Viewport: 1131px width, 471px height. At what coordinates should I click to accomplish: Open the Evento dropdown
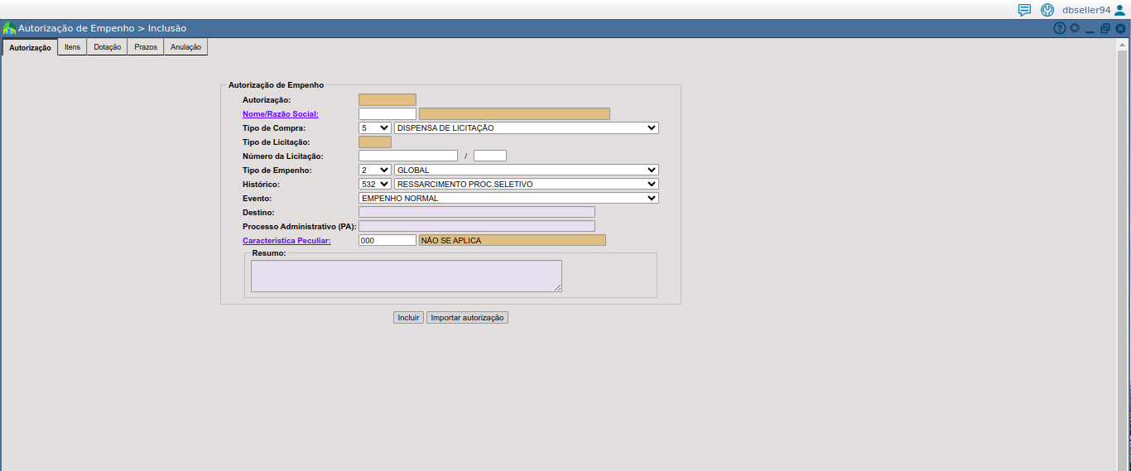[x=508, y=198]
